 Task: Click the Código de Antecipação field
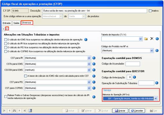coord(129,77)
